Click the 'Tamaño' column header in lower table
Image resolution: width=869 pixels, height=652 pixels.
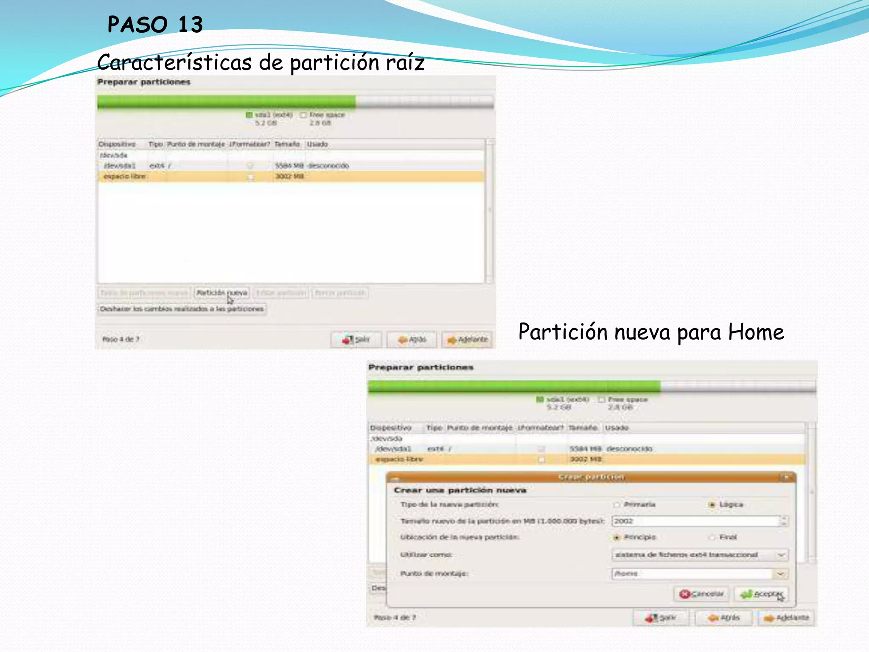[583, 428]
